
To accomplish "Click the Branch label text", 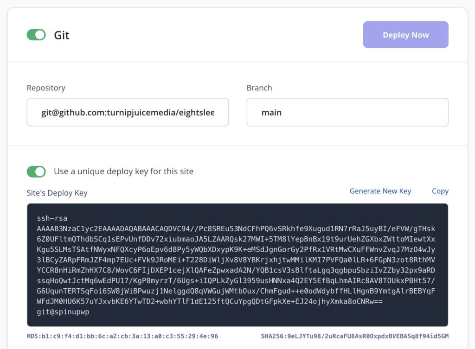I will pos(259,88).
